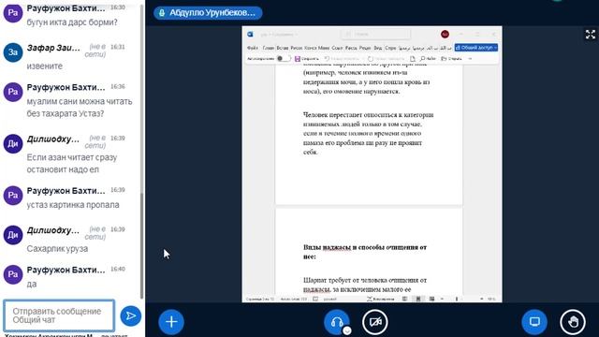
Task: Click sender name Зафар at 16:31
Action: click(53, 48)
